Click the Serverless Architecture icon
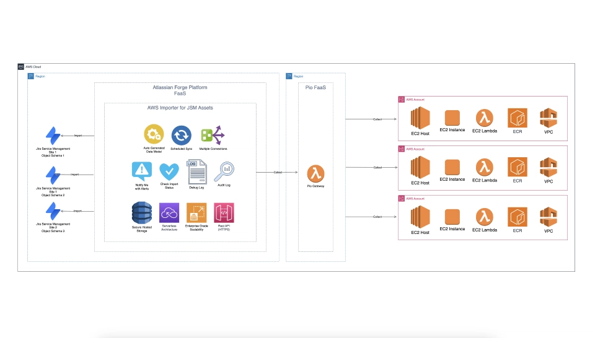 (x=169, y=213)
